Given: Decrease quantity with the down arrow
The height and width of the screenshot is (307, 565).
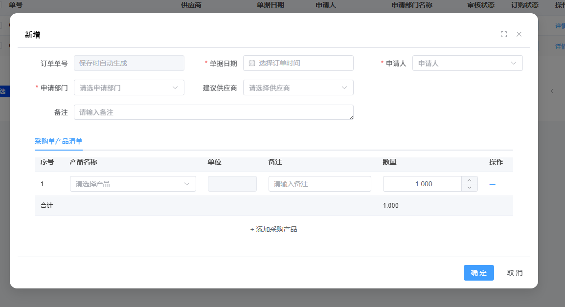Looking at the screenshot, I should point(470,188).
